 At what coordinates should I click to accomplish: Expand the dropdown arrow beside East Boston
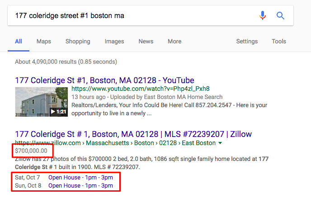click(x=220, y=143)
